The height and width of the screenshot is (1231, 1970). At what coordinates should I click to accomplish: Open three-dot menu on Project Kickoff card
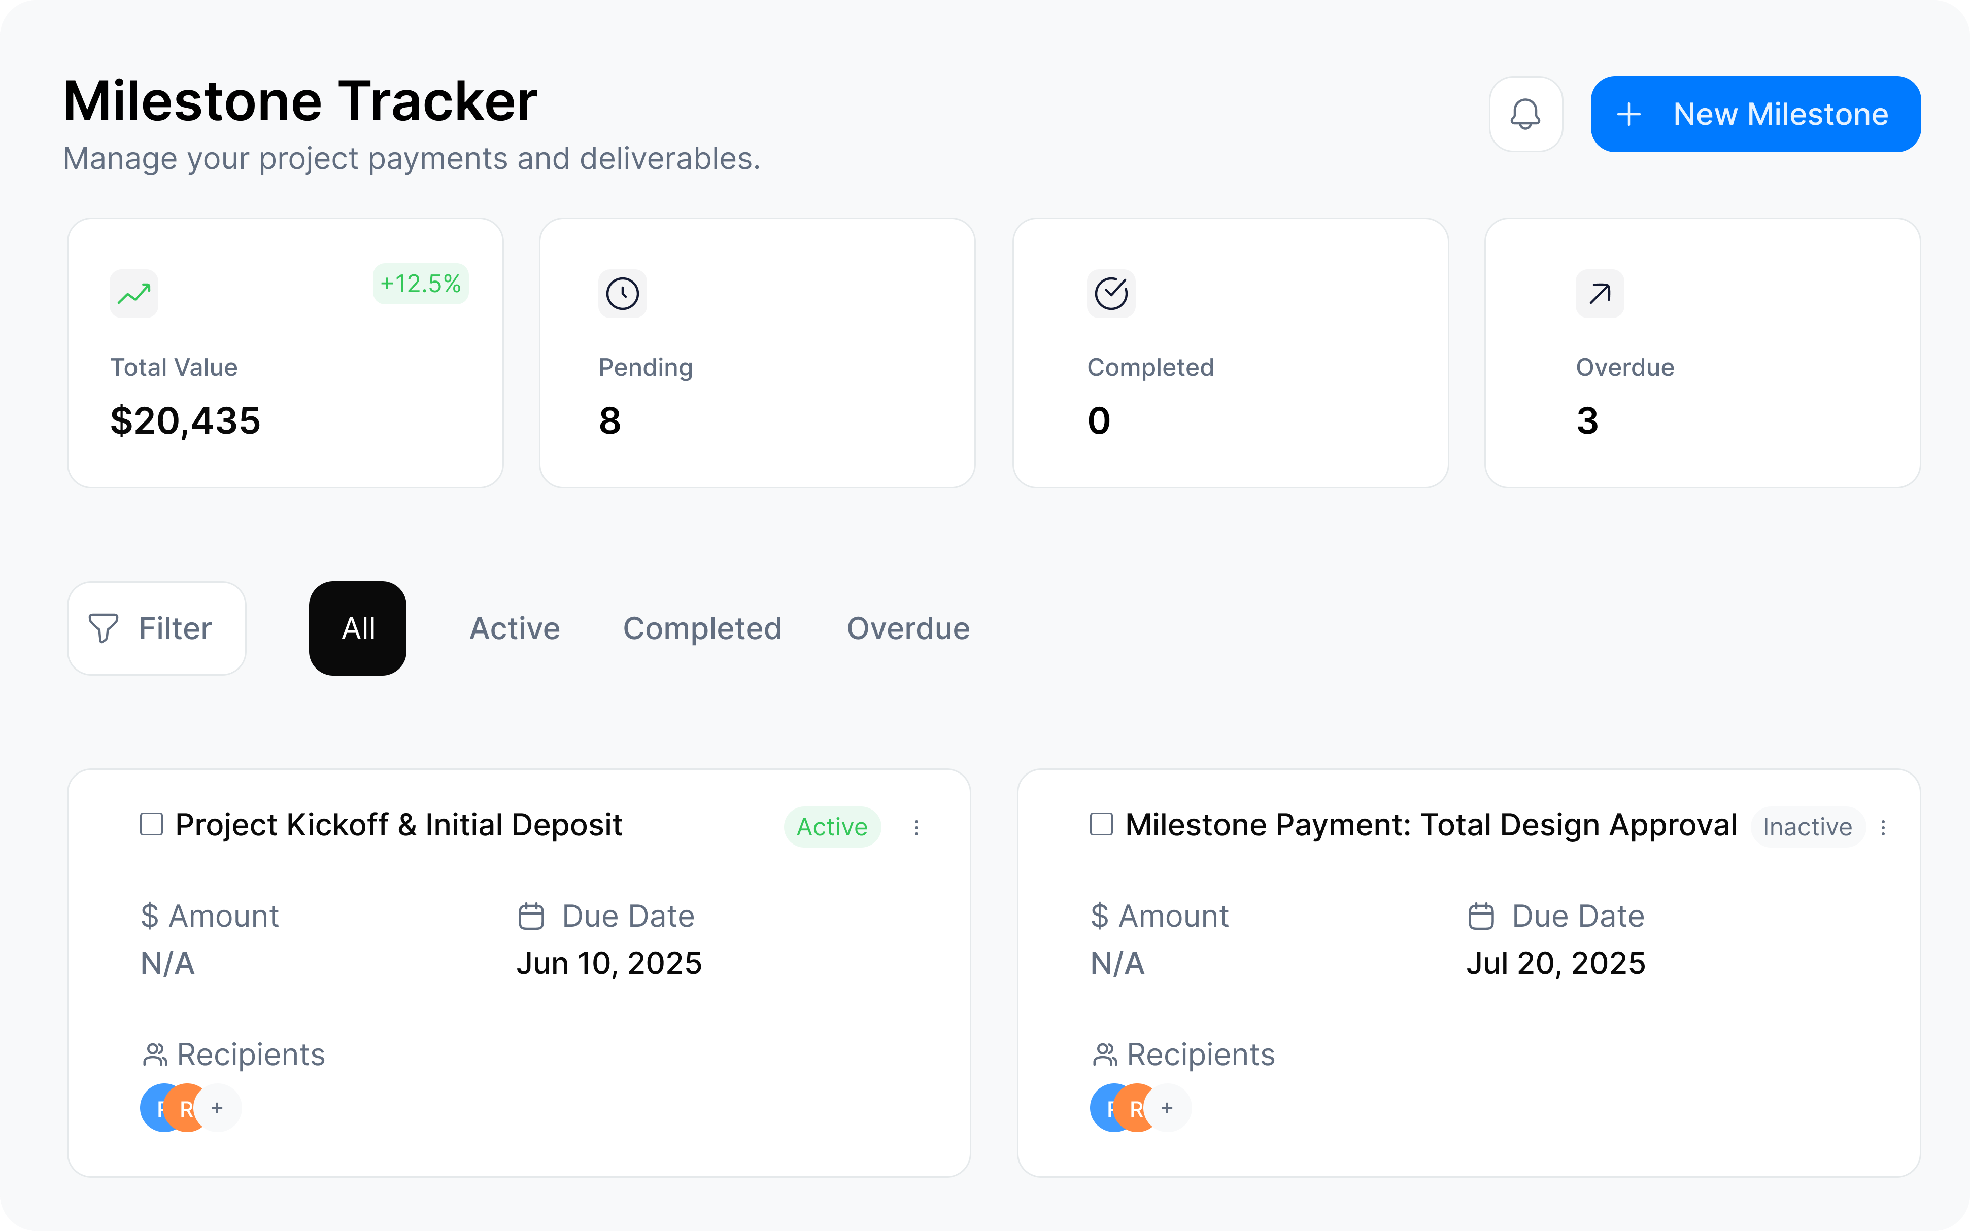[916, 827]
